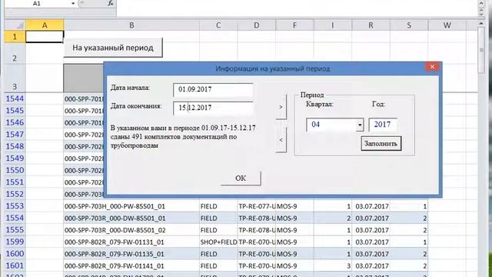
Task: Click cell '000-SPP-802R_079-FW-01141_01'
Action: tap(131, 266)
